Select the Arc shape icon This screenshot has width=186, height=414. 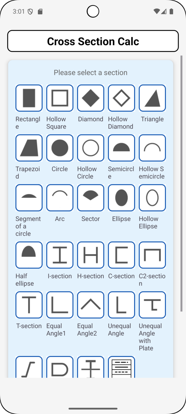59,197
